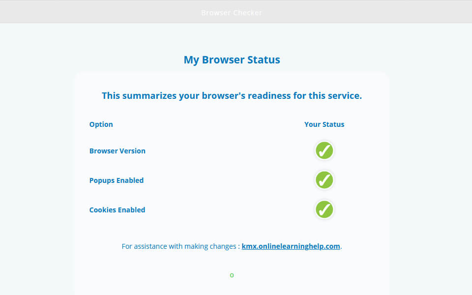Viewport: 472px width, 295px height.
Task: Click the word 'your' in the summary sentence
Action: tap(189, 96)
